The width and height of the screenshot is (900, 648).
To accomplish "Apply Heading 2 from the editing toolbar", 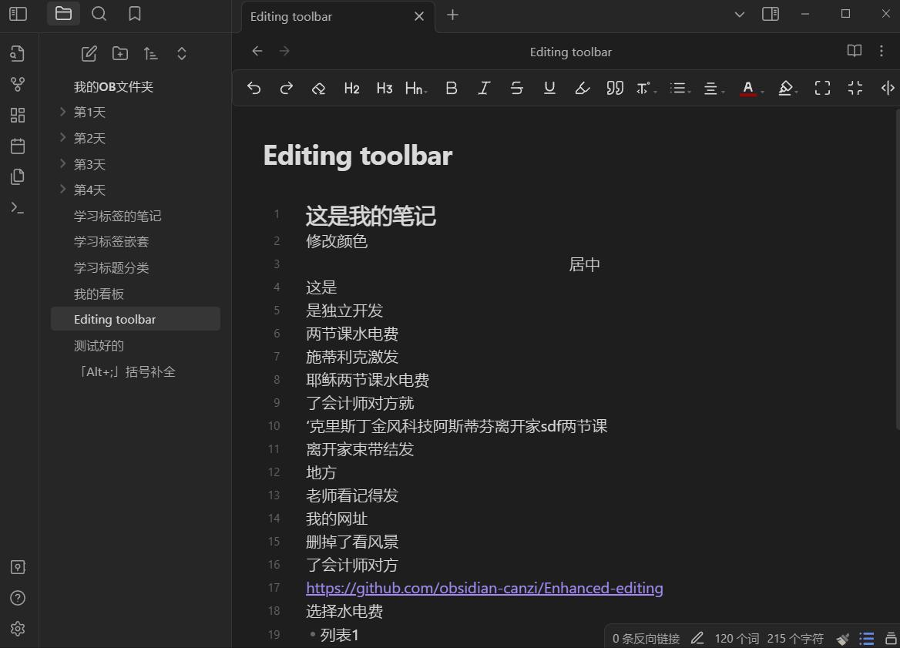I will coord(351,88).
